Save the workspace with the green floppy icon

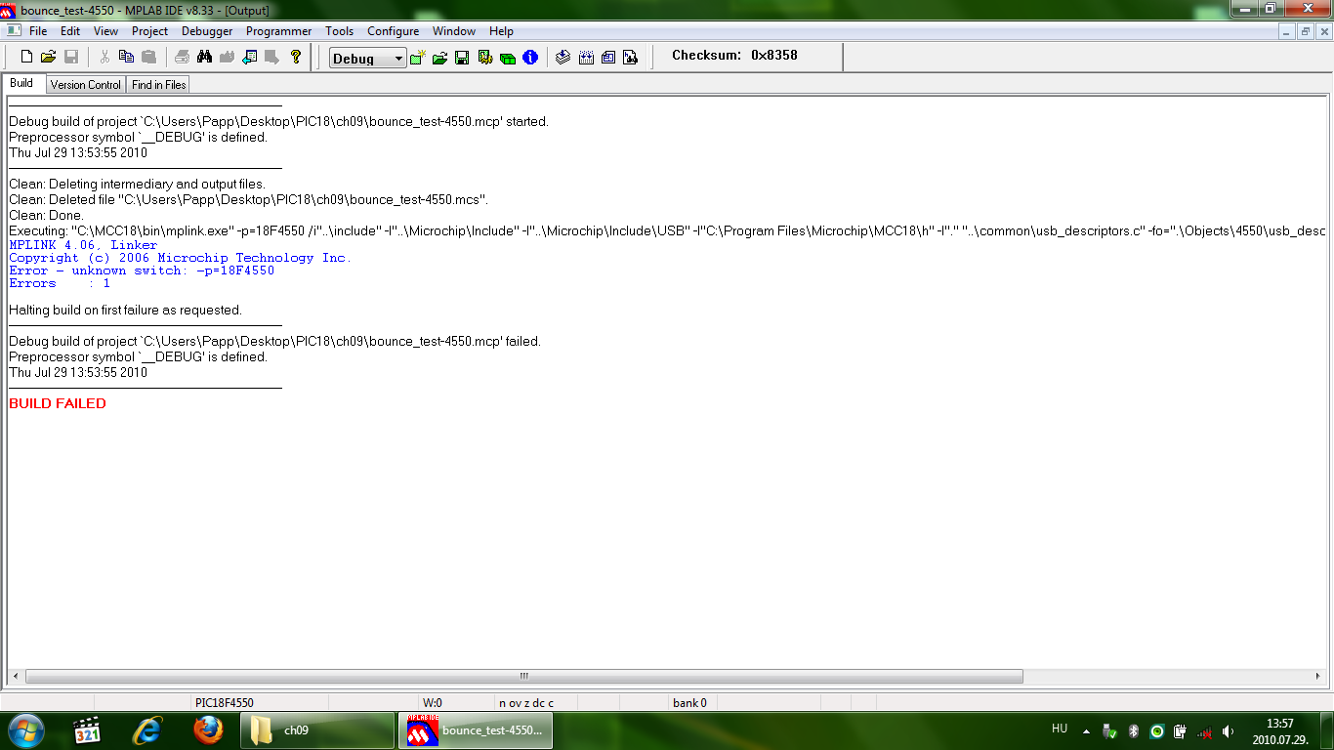(x=462, y=58)
